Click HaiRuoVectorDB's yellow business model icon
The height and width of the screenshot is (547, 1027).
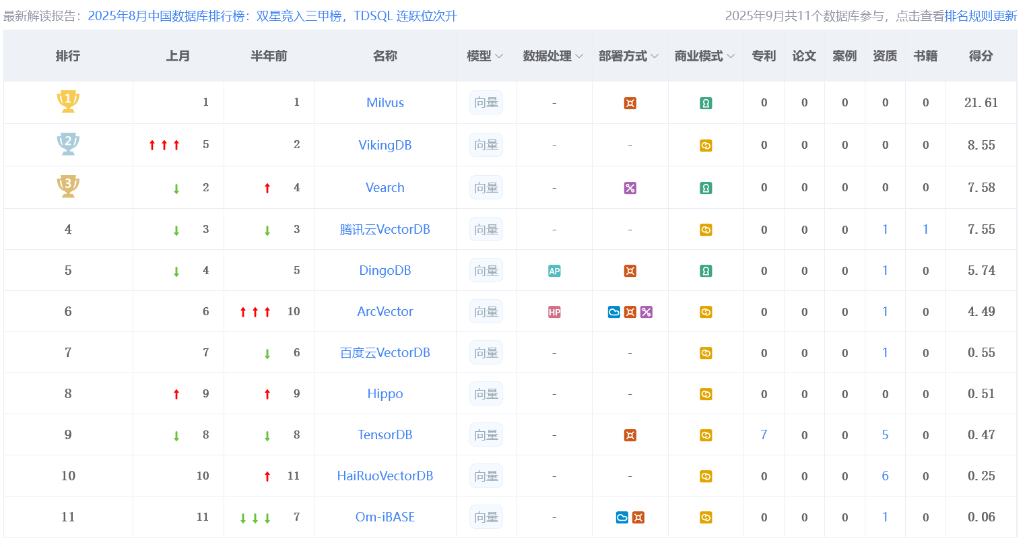point(706,476)
